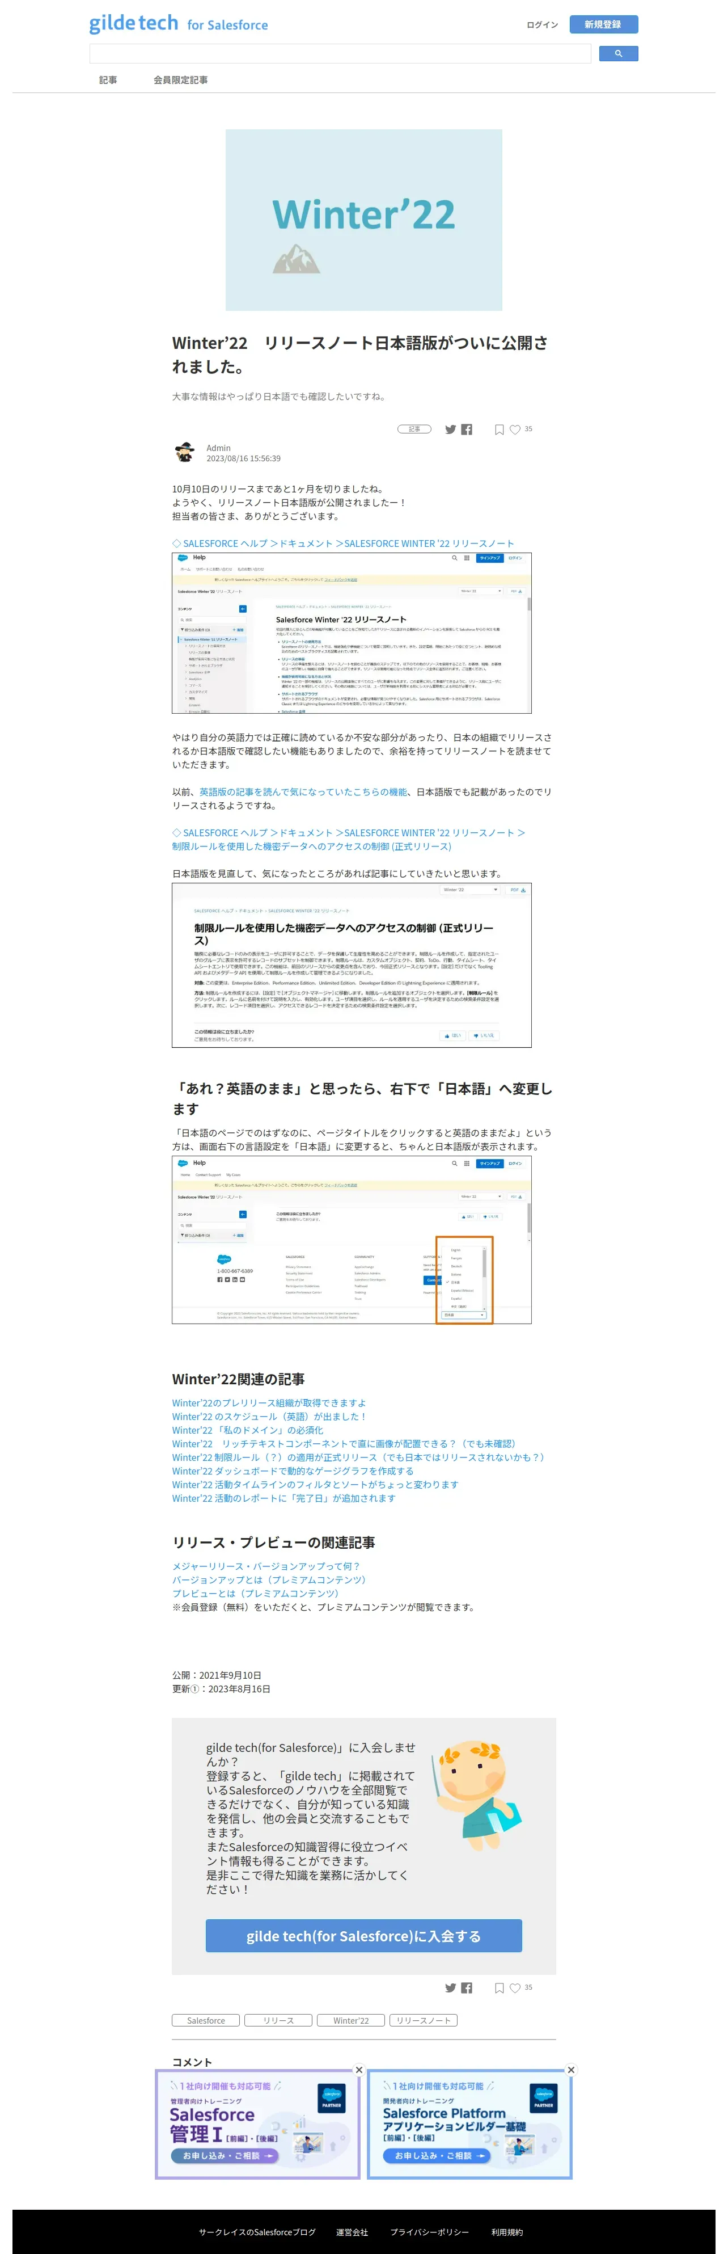Open Winter'22 制限ルール（？）の適用が正式リリース link

(359, 1457)
